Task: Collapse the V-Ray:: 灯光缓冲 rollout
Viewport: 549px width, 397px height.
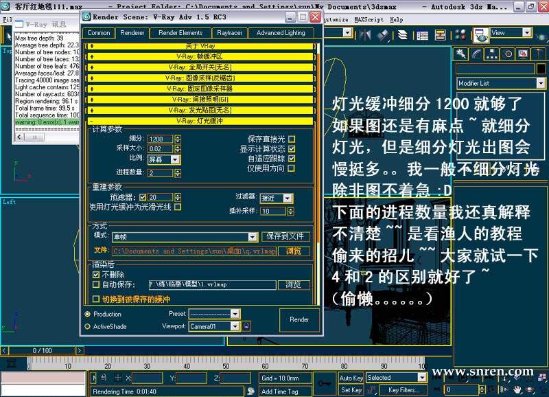Action: pyautogui.click(x=200, y=121)
